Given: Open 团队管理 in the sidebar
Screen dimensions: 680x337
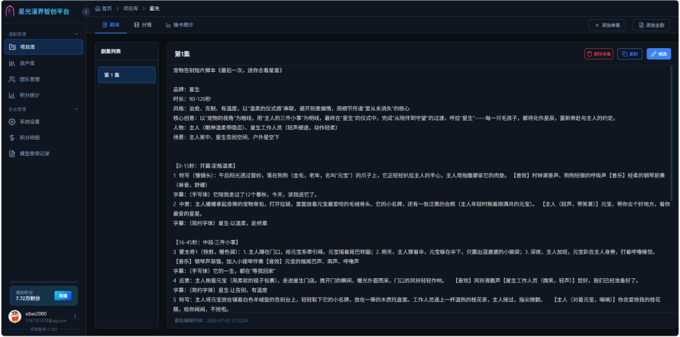Looking at the screenshot, I should point(44,79).
